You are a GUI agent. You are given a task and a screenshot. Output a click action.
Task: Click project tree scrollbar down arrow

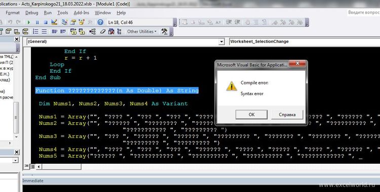(x=17, y=137)
